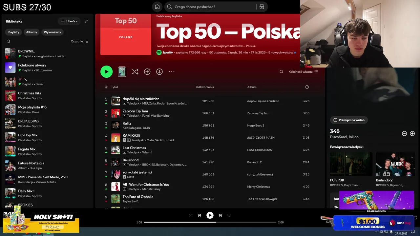Open the PUK PUK related video thumbnail

351,164
